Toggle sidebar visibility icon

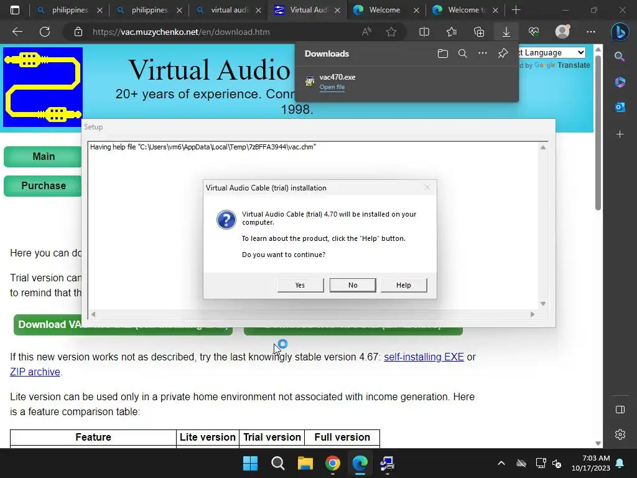coord(620,410)
